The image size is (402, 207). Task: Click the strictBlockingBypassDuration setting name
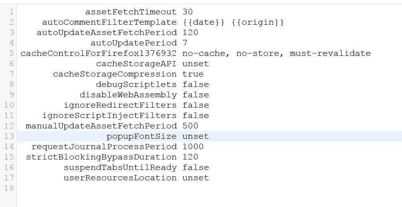(101, 157)
